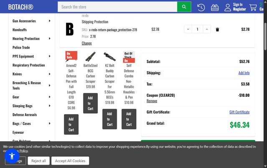Click the BOTACH logo

pyautogui.click(x=20, y=7)
